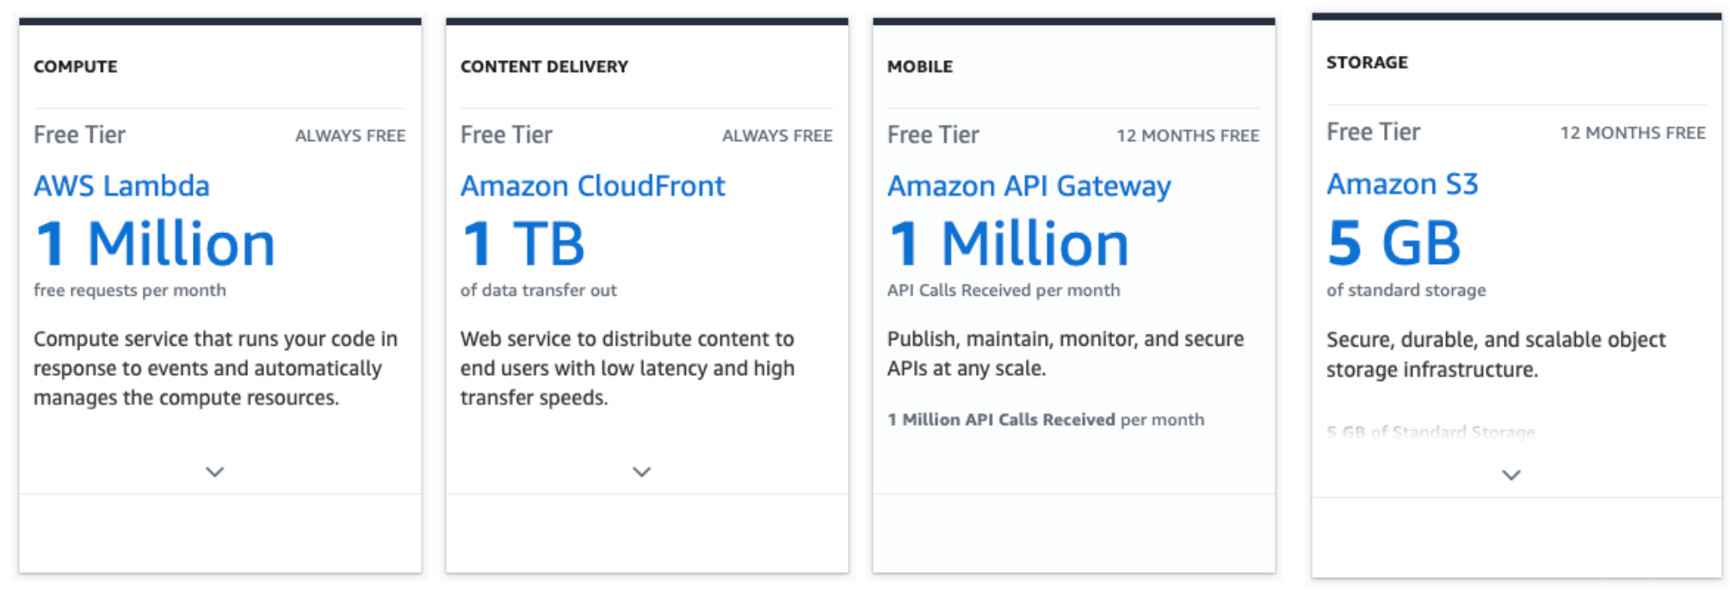Viewport: 1730px width, 590px height.
Task: Click the 5 GB storage figure
Action: [1393, 242]
